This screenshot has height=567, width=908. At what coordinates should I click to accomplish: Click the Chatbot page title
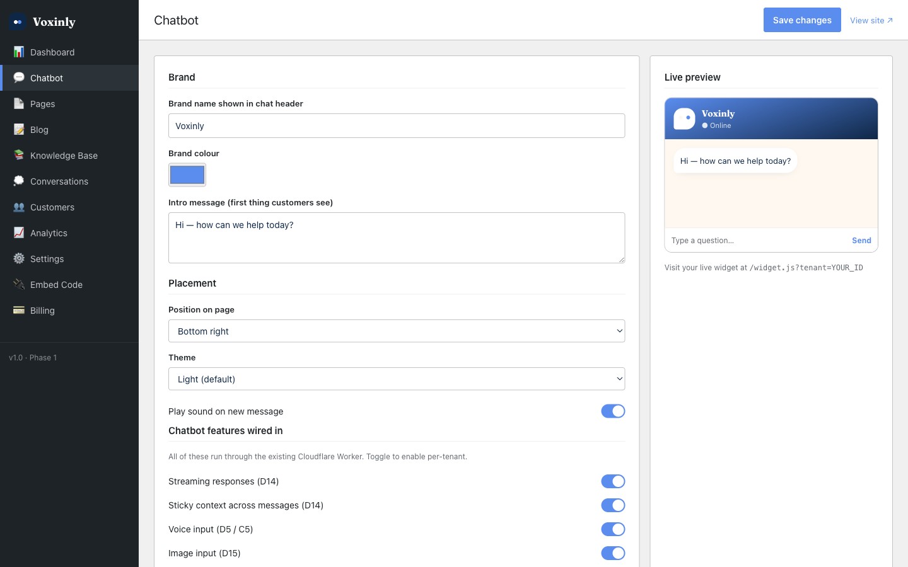click(176, 20)
